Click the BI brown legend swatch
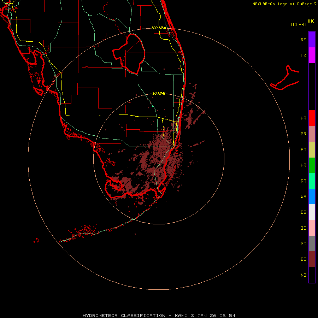318x318 pixels. point(312,259)
